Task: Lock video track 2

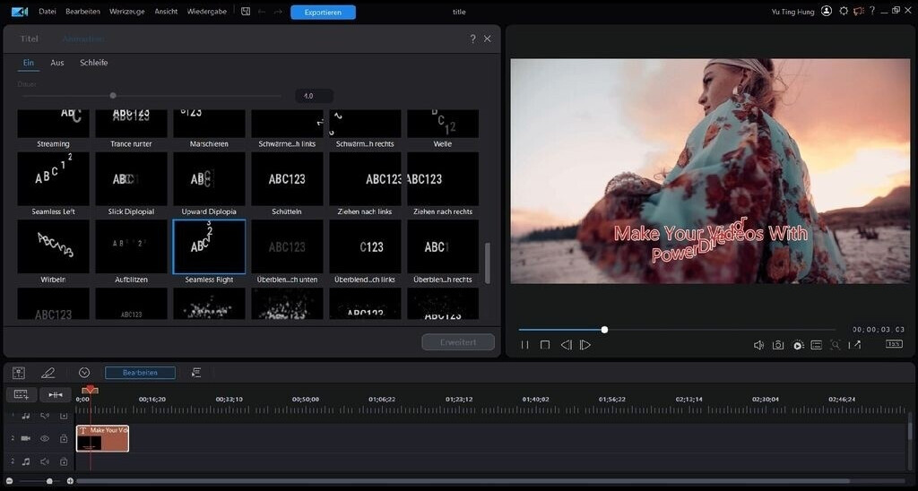Action: click(x=64, y=439)
